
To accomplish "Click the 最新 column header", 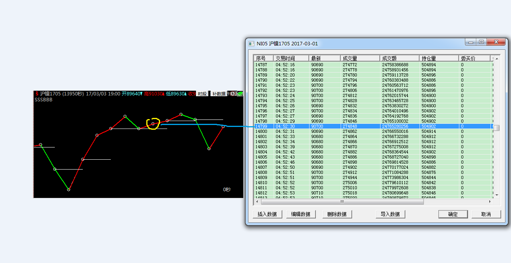I will [x=325, y=58].
